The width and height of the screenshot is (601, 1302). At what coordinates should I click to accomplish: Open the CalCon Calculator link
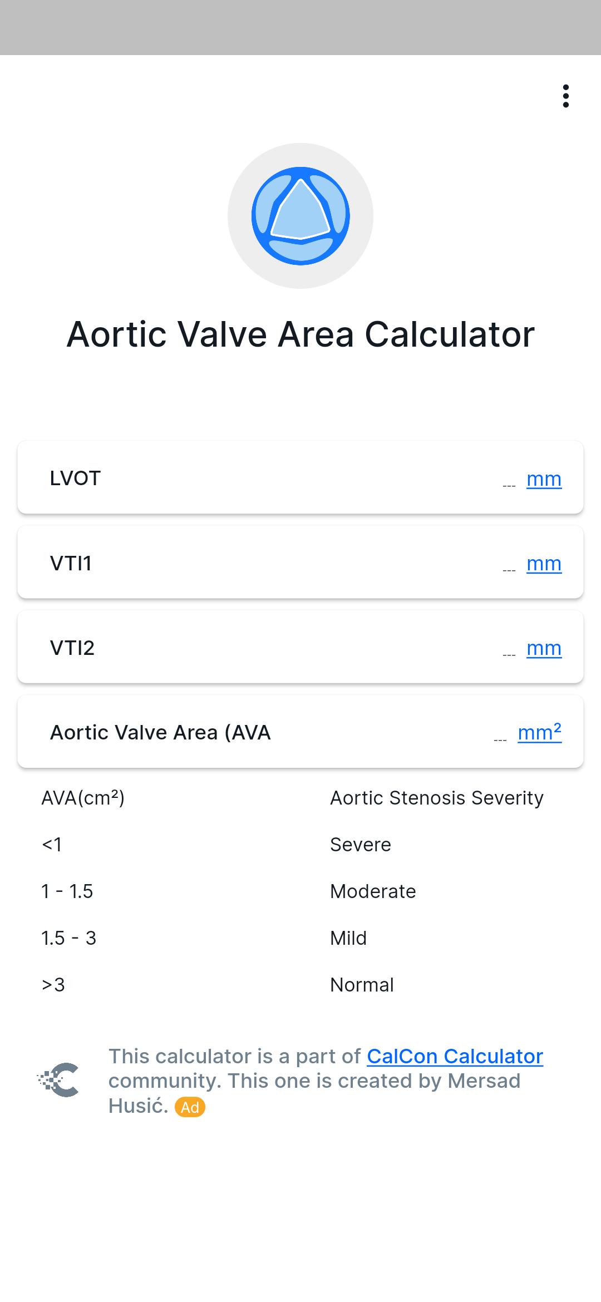455,1056
